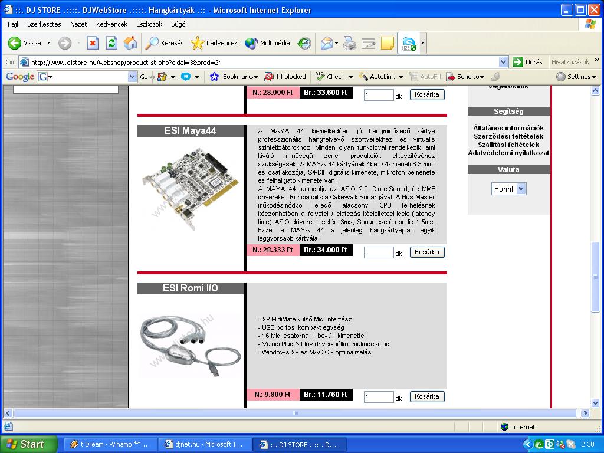Expand the AutoLink dropdown arrow
Screen dimensions: 604x453
coord(401,77)
